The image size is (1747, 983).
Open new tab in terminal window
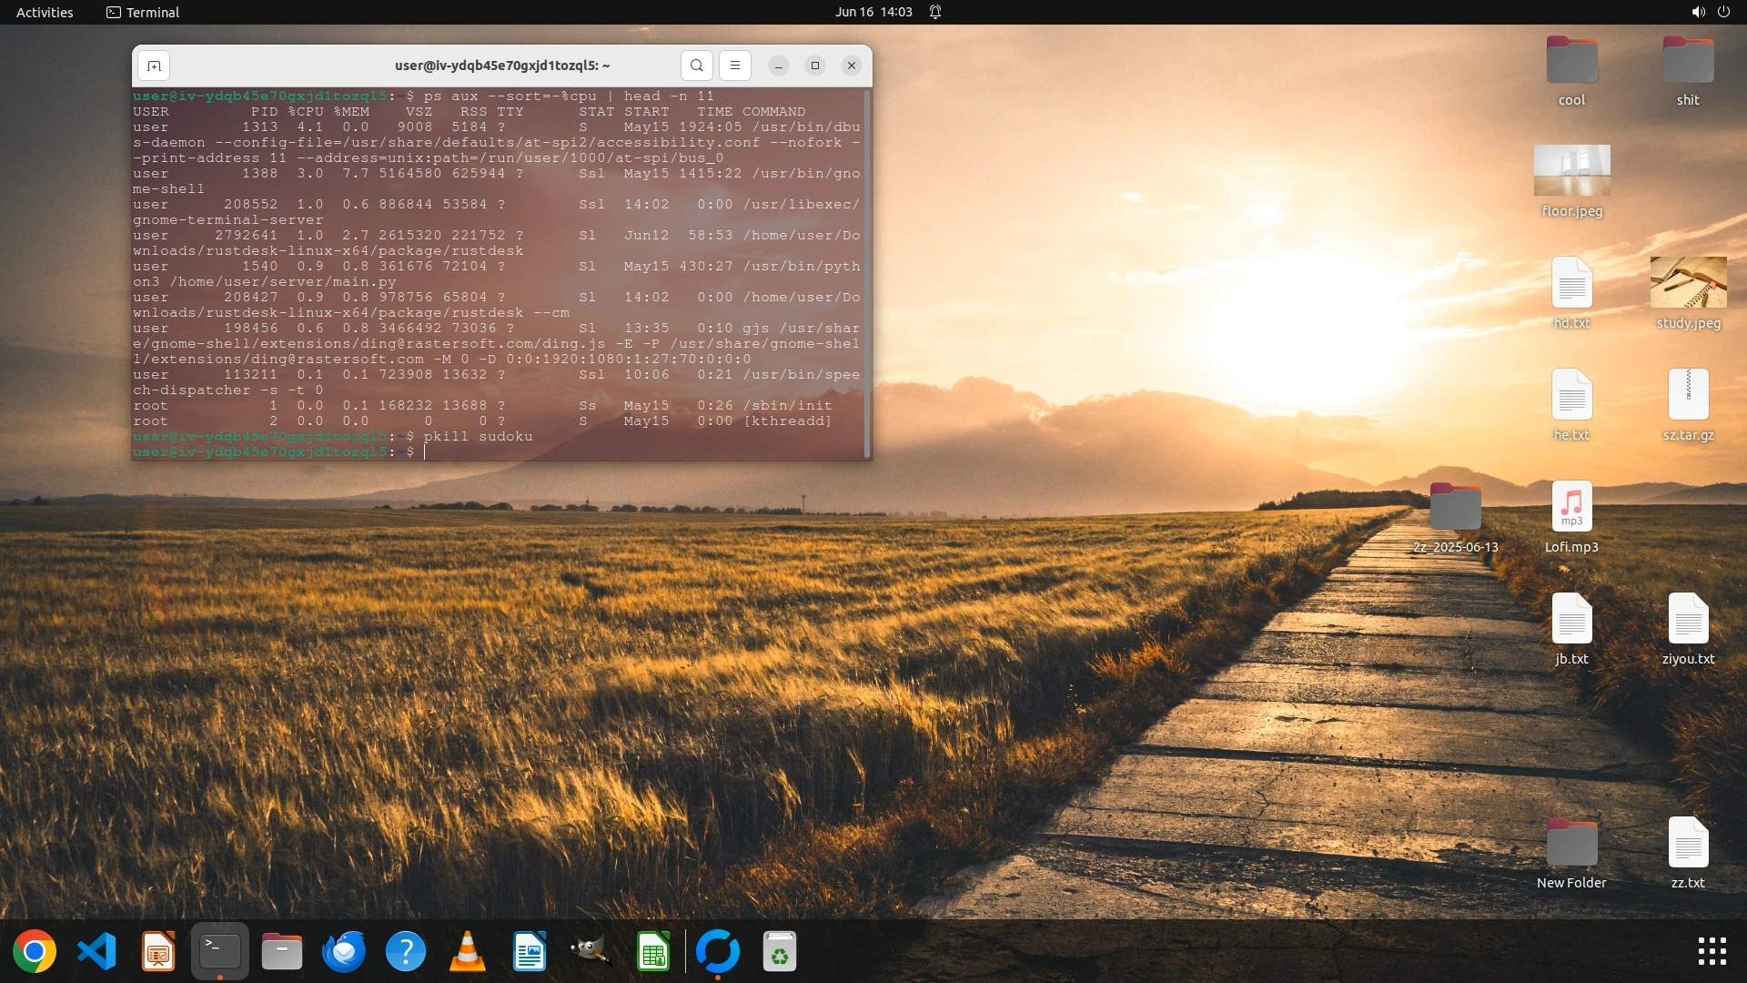(154, 66)
